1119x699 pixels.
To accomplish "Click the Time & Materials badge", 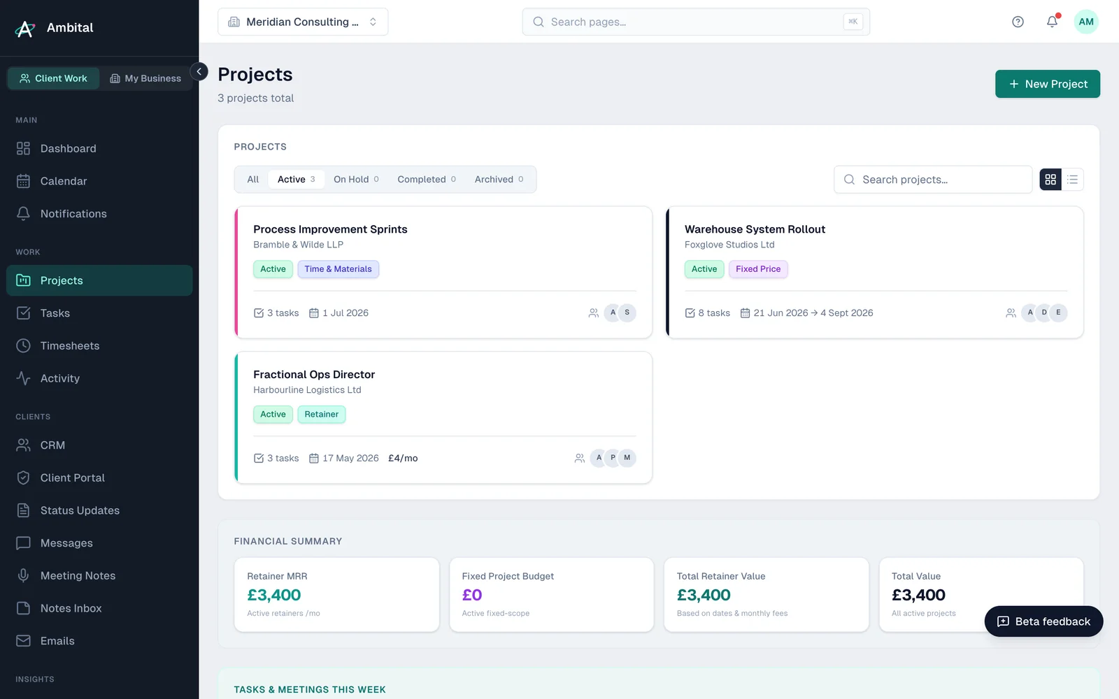I will pyautogui.click(x=338, y=269).
